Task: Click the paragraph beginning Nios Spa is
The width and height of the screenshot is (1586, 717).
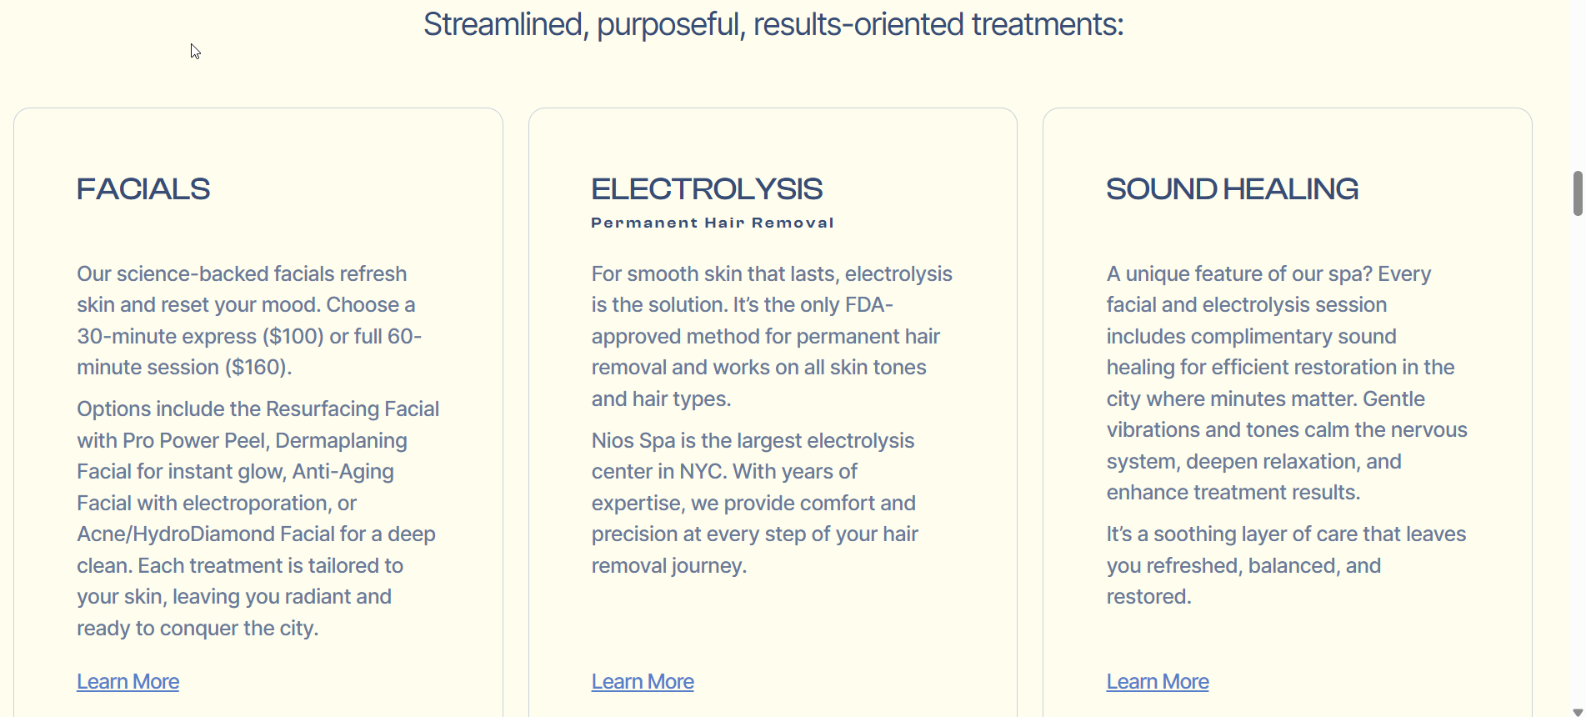Action: pyautogui.click(x=754, y=503)
